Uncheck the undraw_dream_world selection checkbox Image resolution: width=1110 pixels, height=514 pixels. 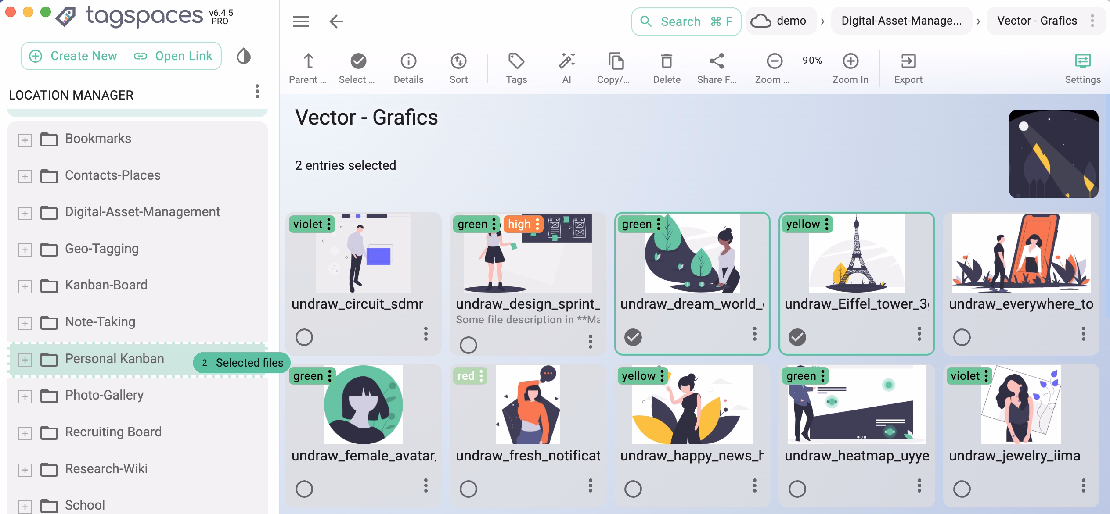pos(633,337)
